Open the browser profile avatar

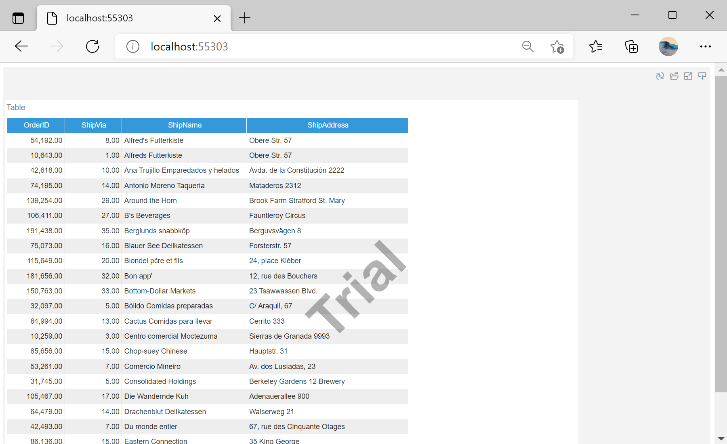tap(668, 46)
